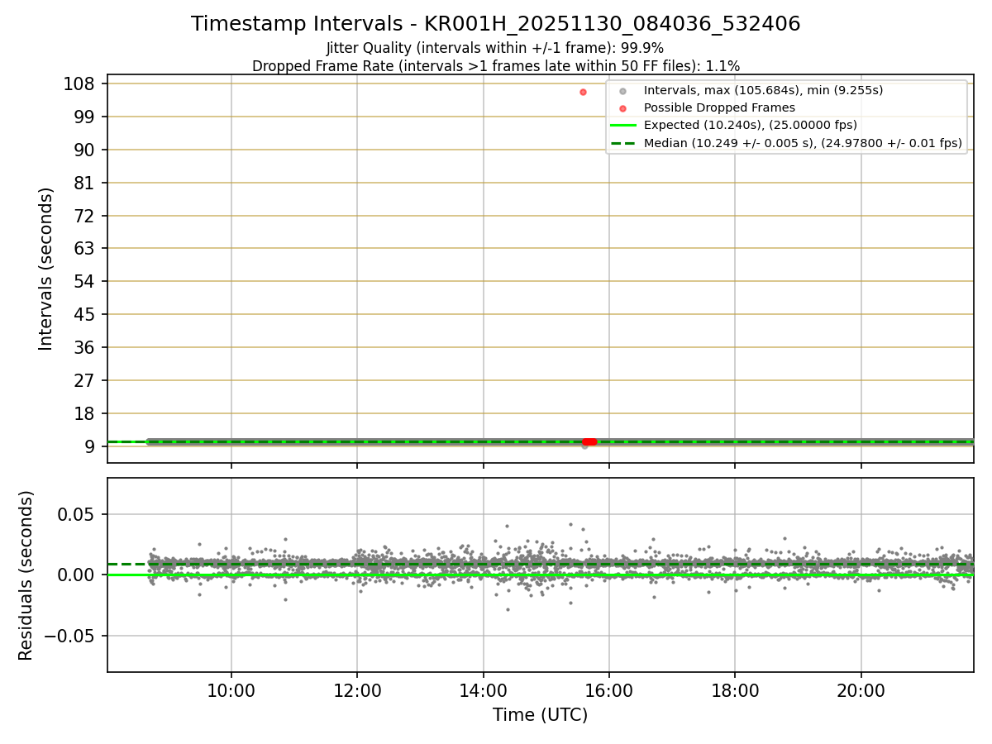The image size is (992, 744).
Task: Click the solid green line sample beside 'Expected'
Action: [623, 126]
